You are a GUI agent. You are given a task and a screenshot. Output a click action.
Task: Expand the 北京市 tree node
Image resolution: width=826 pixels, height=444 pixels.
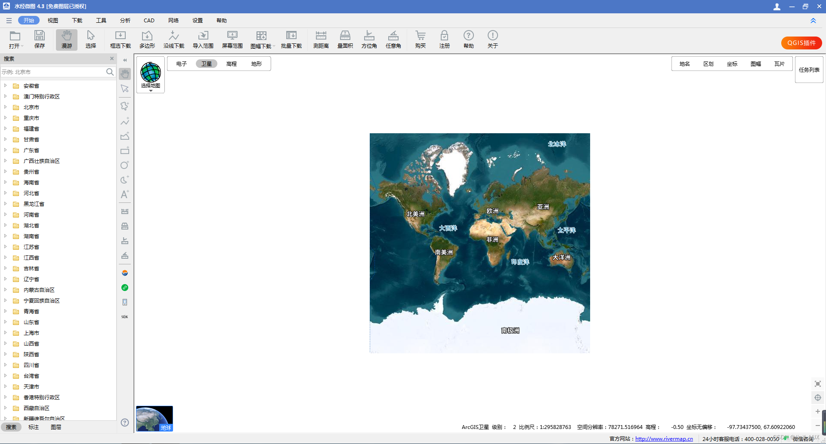(x=5, y=107)
